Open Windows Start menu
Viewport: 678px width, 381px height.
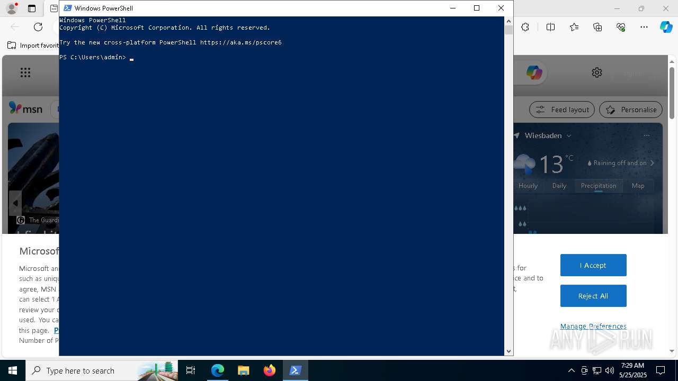(13, 370)
